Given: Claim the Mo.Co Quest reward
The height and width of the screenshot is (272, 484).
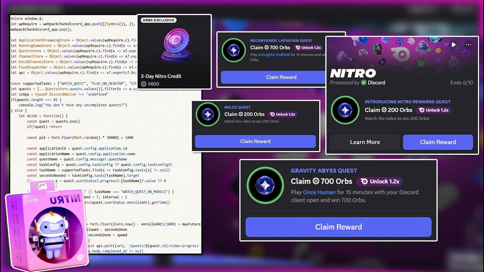Looking at the screenshot, I should pos(255,141).
